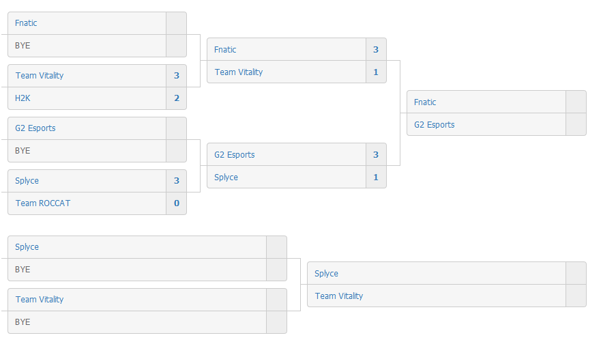This screenshot has width=601, height=342.
Task: Click Team ROCCAT score 0
Action: (x=177, y=203)
